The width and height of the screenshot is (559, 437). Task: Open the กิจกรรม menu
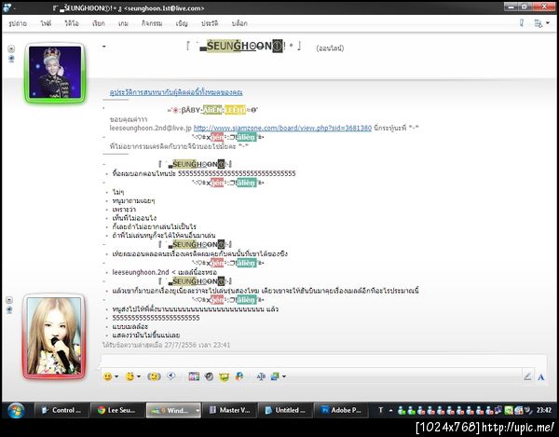click(x=152, y=23)
